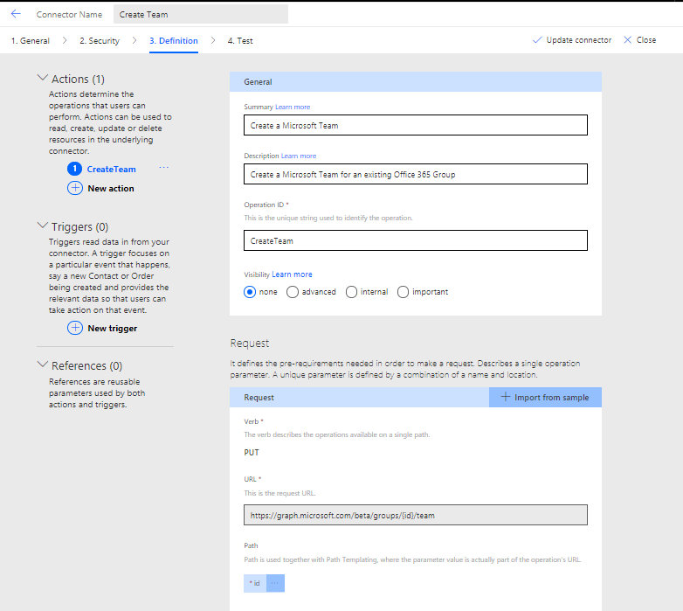683x611 pixels.
Task: Select the advanced visibility option
Action: (293, 292)
